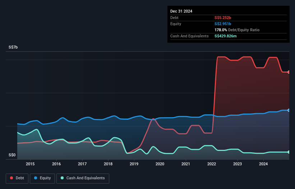The width and height of the screenshot is (295, 189).
Task: Click the teal Cash And Equivalents legend dot
Action: 62,178
